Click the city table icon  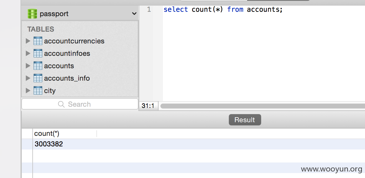click(38, 91)
